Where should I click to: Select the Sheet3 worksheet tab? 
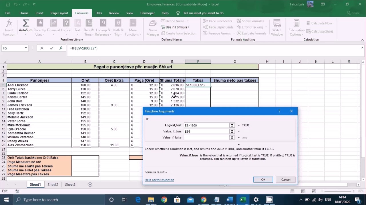(70, 184)
